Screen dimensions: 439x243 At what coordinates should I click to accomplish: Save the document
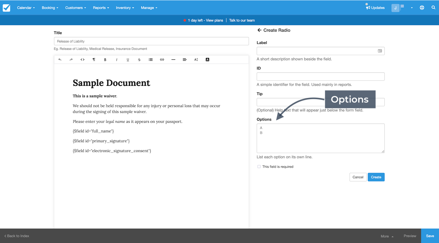point(430,236)
